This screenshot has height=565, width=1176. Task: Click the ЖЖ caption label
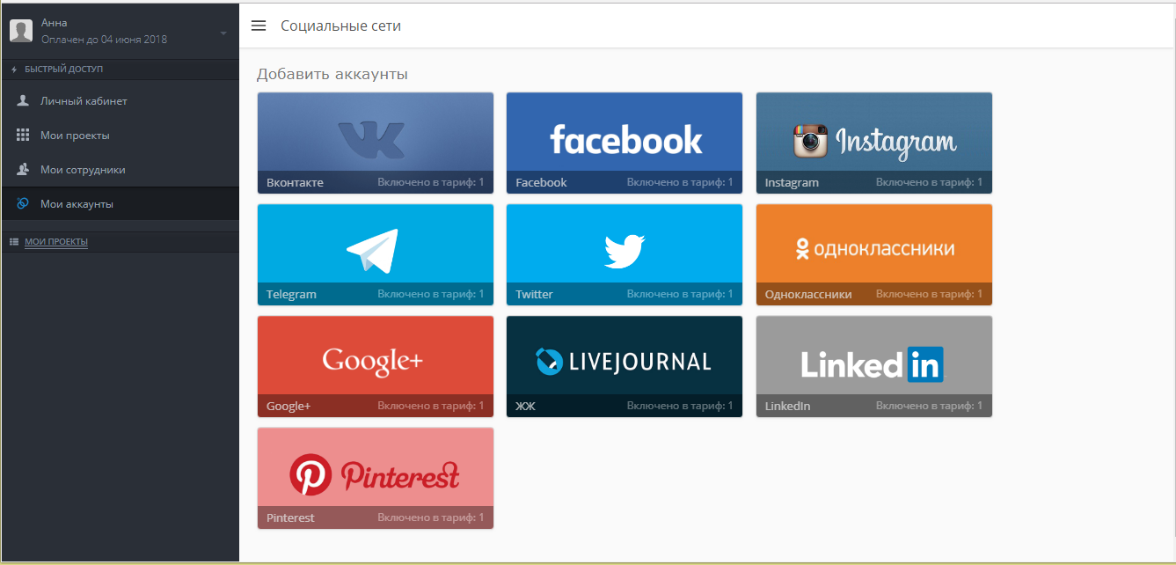tap(525, 406)
